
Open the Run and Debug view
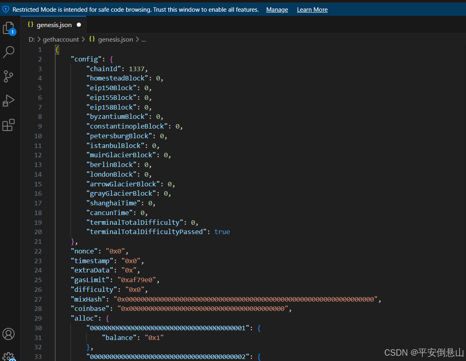[8, 101]
